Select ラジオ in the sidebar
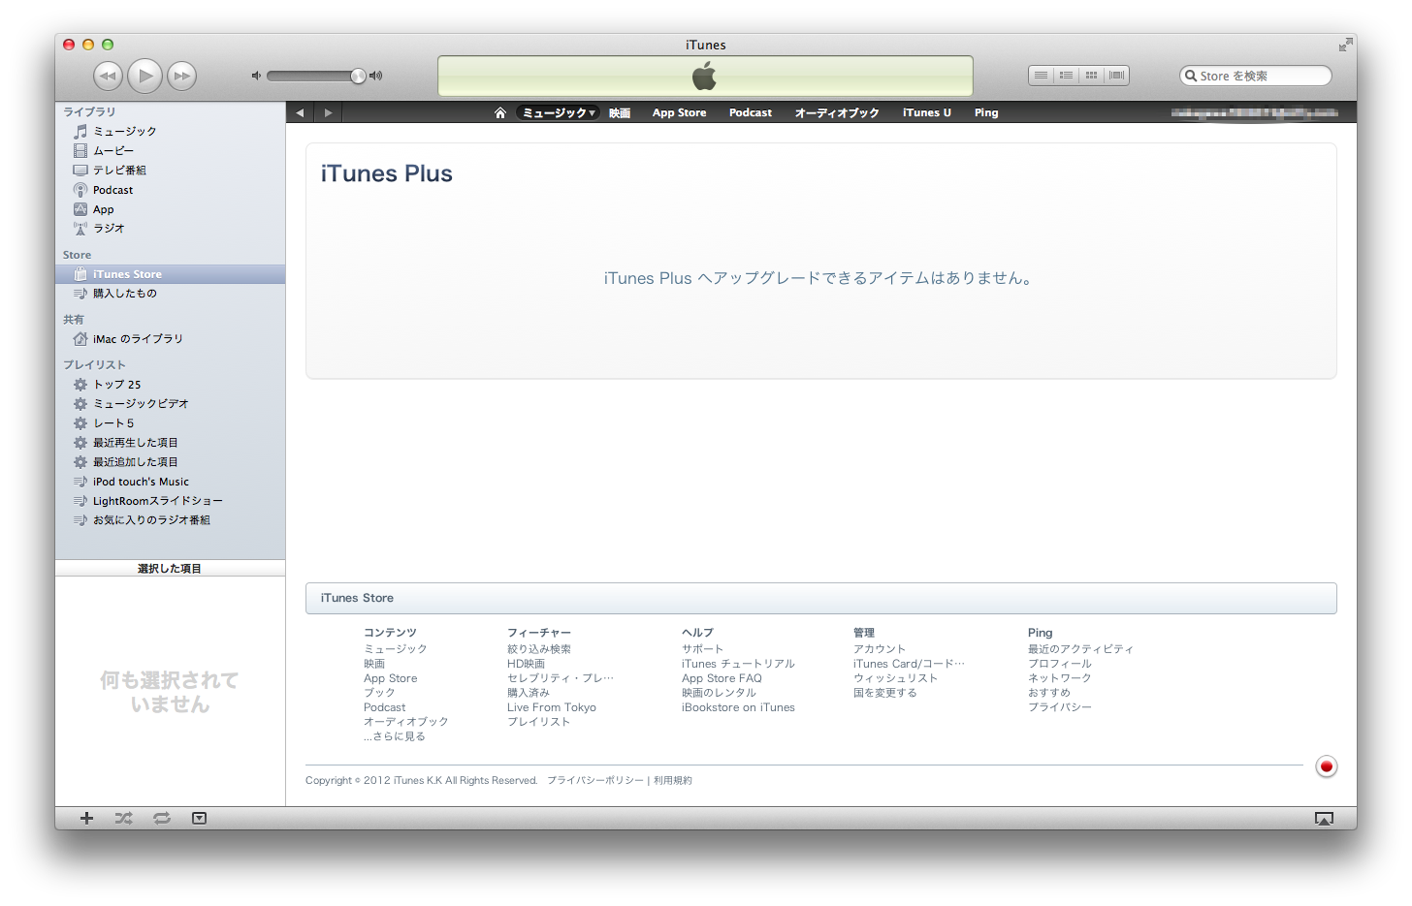This screenshot has height=906, width=1412. pos(170,229)
